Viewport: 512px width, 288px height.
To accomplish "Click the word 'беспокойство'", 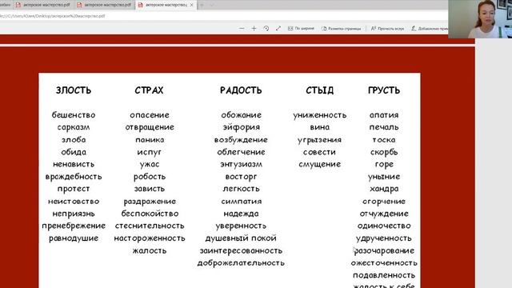I will coord(150,214).
